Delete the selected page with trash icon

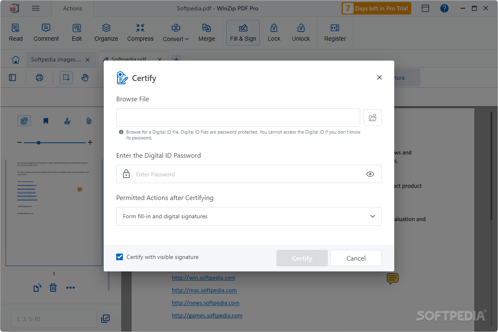[x=53, y=288]
